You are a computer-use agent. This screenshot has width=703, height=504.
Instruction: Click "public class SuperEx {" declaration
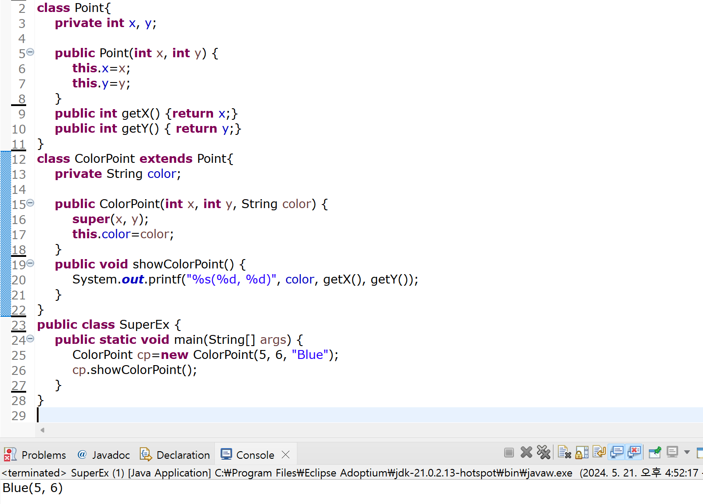[109, 325]
